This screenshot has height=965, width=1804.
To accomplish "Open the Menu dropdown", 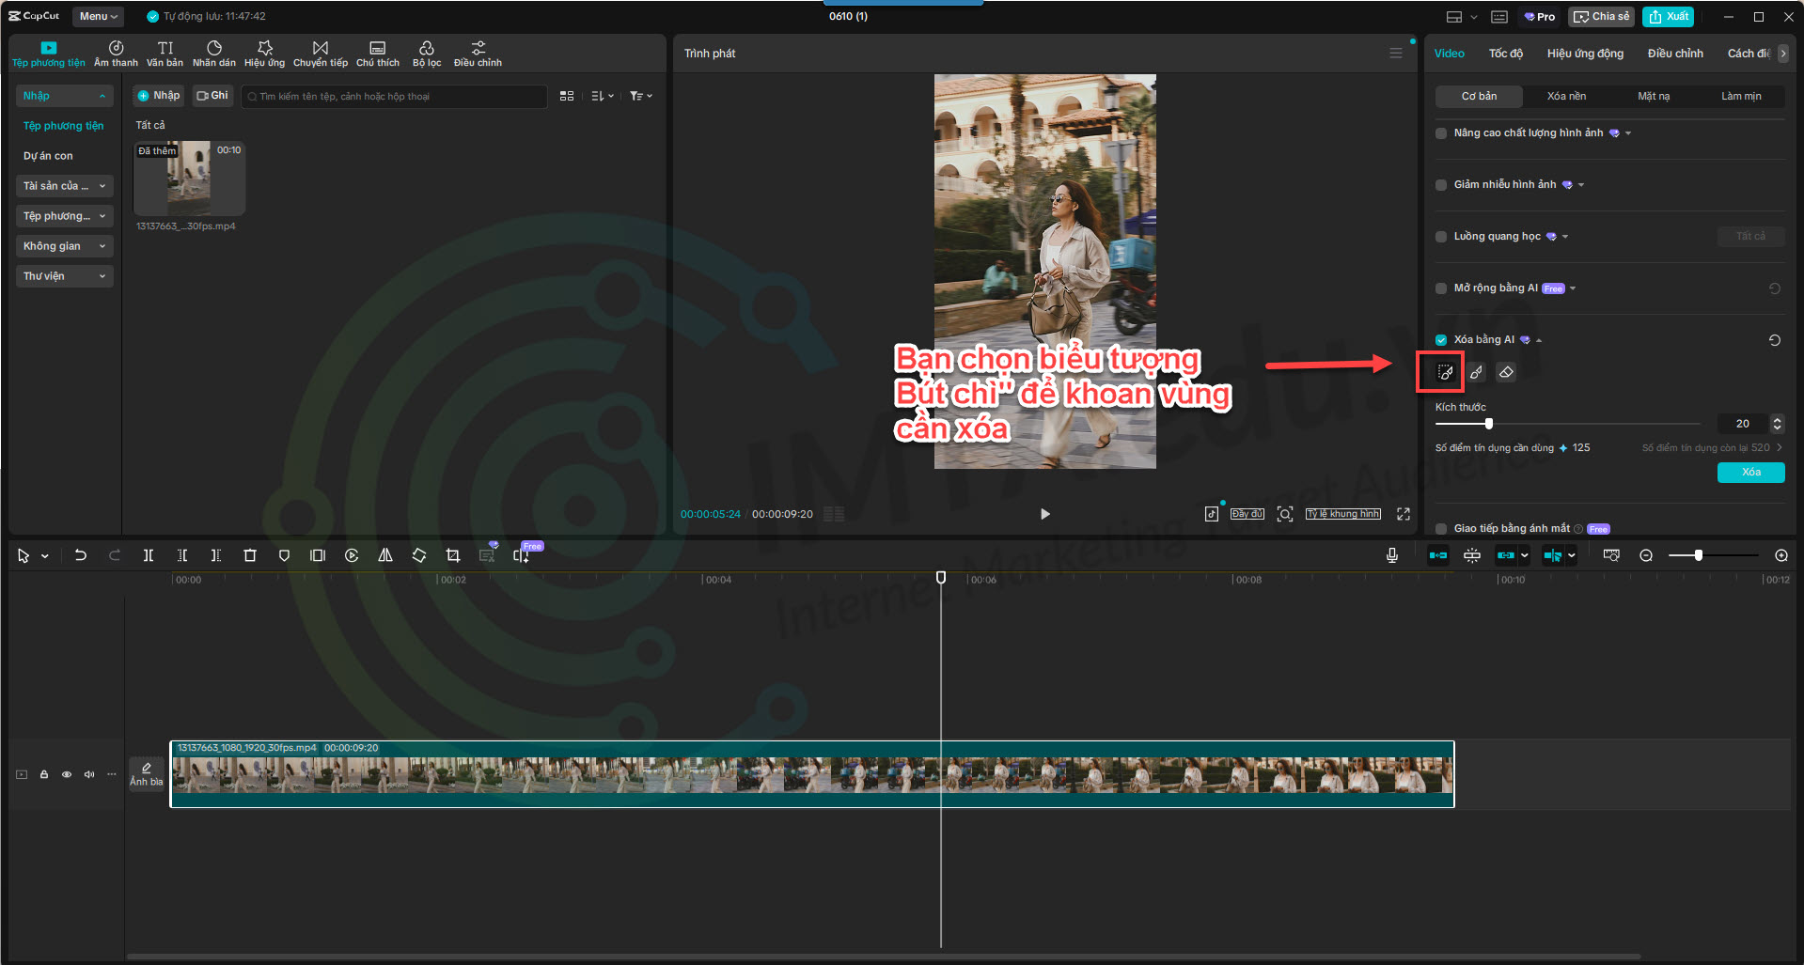I will [x=98, y=16].
